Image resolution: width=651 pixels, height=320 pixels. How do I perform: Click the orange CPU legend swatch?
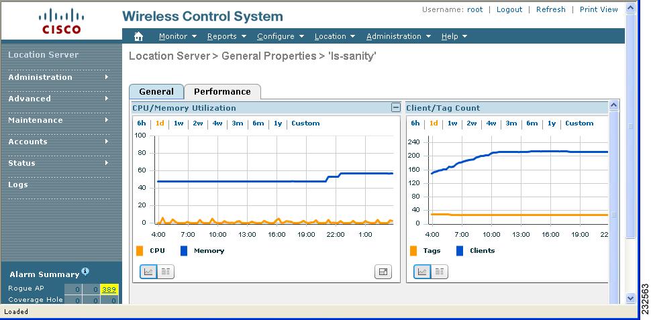click(x=140, y=251)
